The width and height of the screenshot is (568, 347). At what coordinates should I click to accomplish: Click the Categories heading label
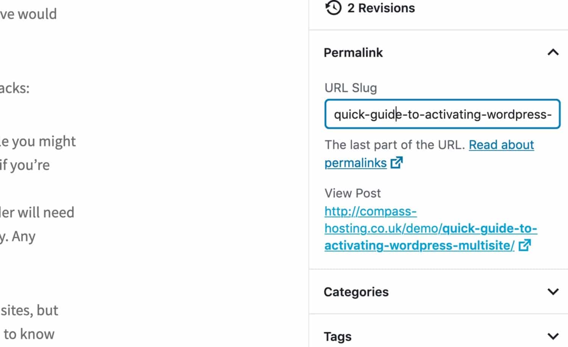(356, 292)
